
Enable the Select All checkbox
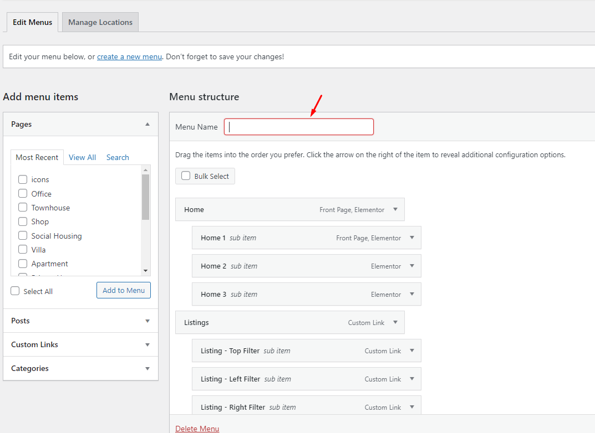tap(15, 291)
